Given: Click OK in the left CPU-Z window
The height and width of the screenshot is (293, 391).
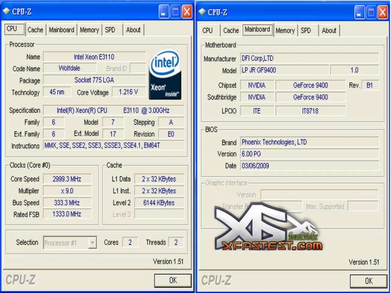Looking at the screenshot, I should 173,281.
